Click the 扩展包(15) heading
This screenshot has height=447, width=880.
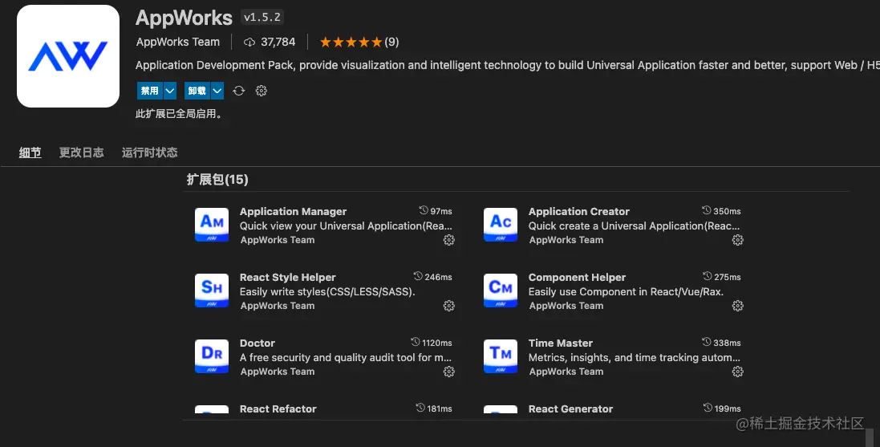[217, 180]
